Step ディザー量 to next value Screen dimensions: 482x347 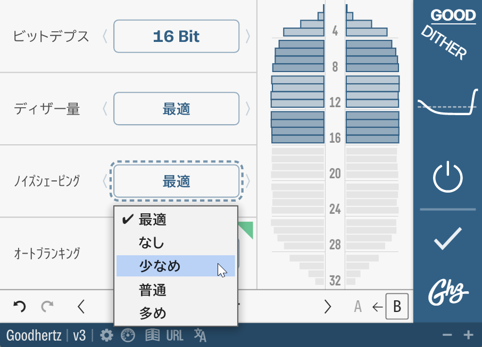[x=248, y=109]
